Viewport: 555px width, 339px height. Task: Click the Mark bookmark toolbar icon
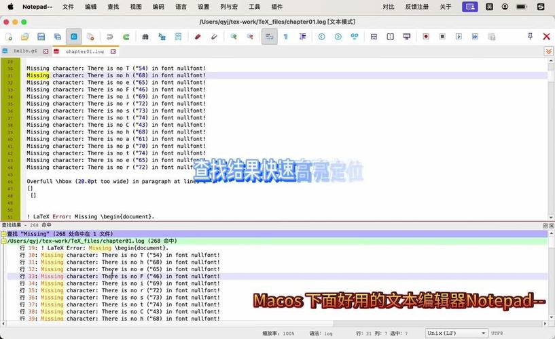(x=178, y=37)
